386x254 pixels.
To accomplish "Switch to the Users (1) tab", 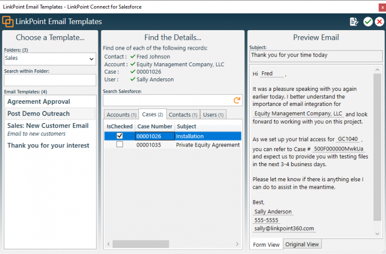I will point(213,115).
